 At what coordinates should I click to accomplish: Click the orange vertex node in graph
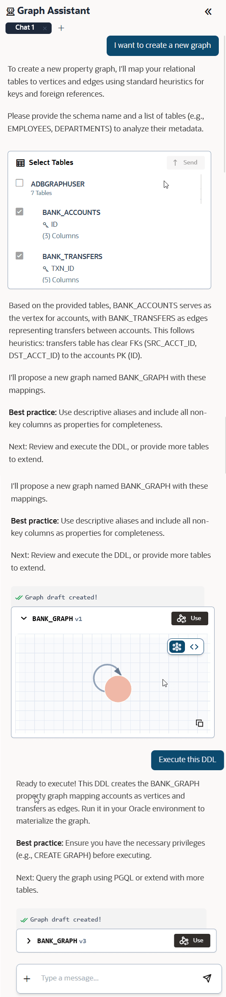tap(118, 689)
